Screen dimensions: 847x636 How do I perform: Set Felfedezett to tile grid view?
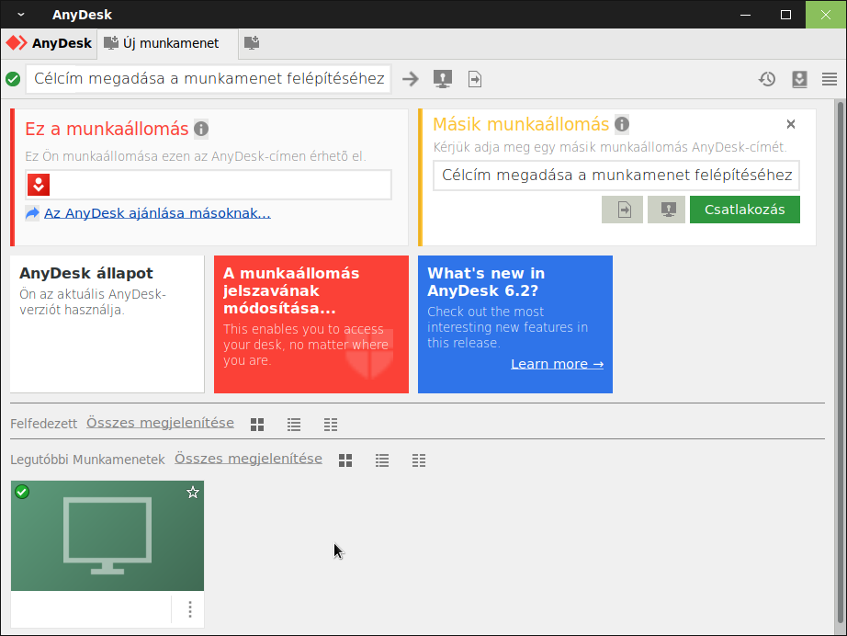coord(257,425)
